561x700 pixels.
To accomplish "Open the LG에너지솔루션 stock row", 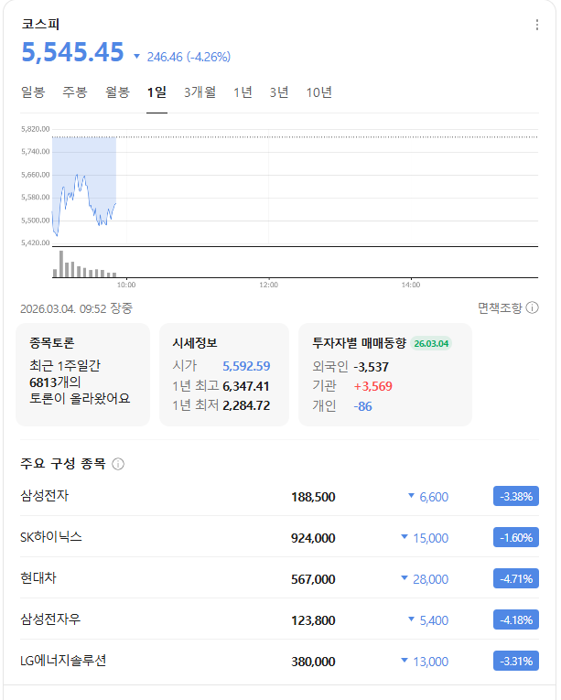I will click(x=280, y=662).
